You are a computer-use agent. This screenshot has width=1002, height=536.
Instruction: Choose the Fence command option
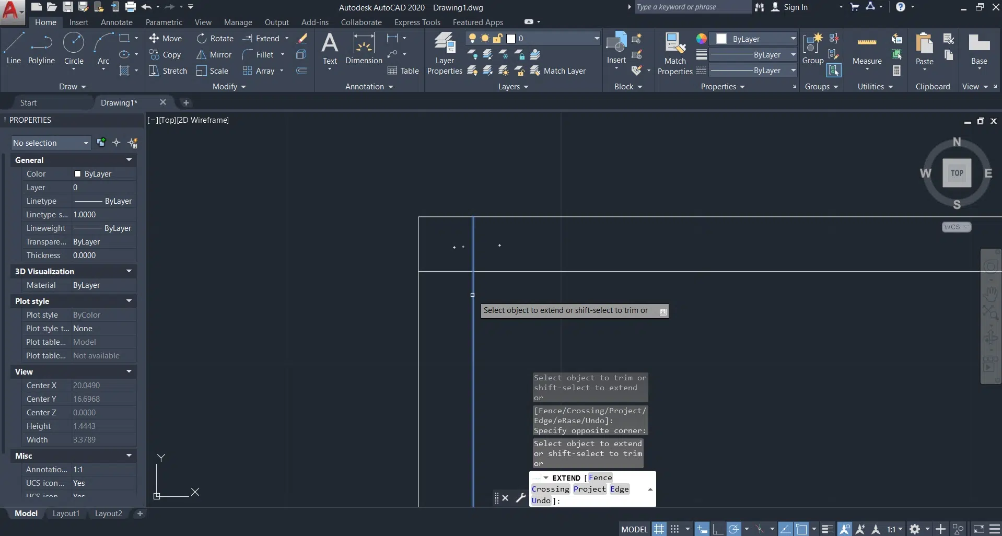[600, 477]
